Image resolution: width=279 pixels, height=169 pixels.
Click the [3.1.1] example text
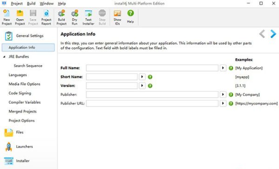(x=240, y=86)
